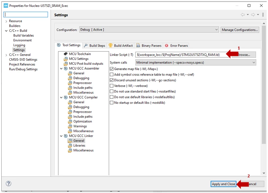Screen dimensions: 268x193
Task: Click the Linker Script path field
Action: 183,55
